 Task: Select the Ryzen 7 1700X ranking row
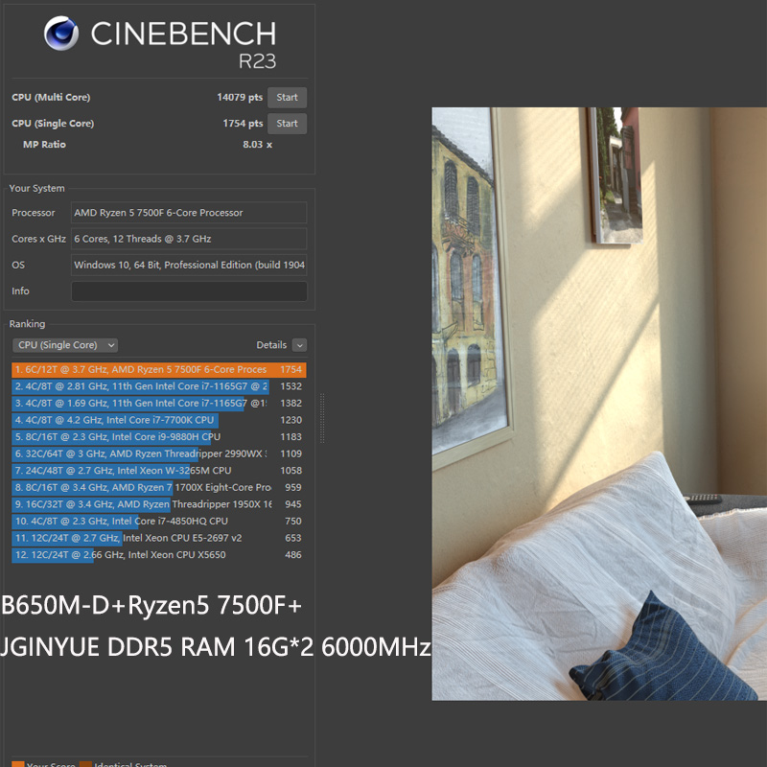coord(159,488)
